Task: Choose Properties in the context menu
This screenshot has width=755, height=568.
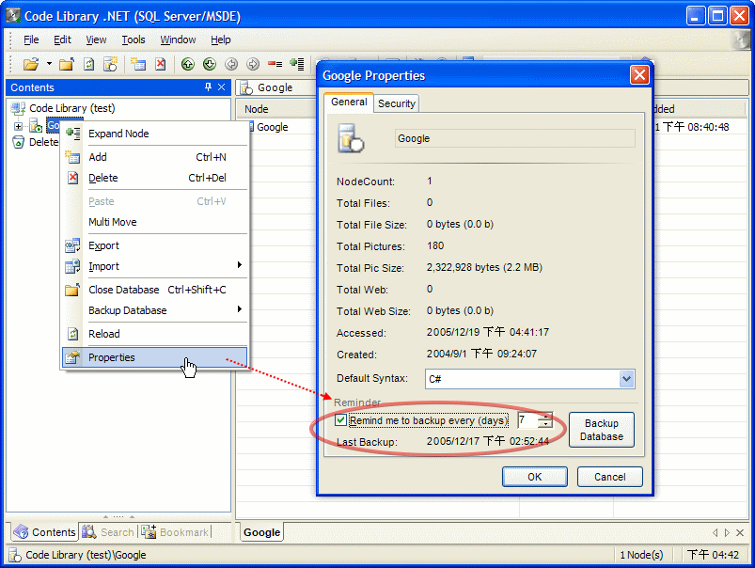Action: coord(154,357)
